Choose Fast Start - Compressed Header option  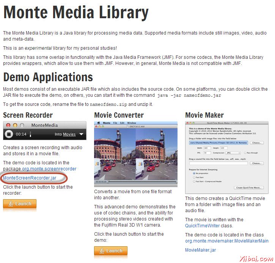click(x=194, y=181)
